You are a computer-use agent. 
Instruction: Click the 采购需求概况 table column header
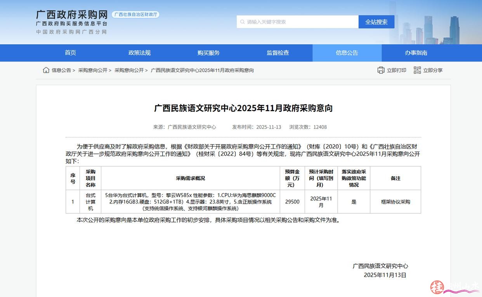(x=190, y=178)
